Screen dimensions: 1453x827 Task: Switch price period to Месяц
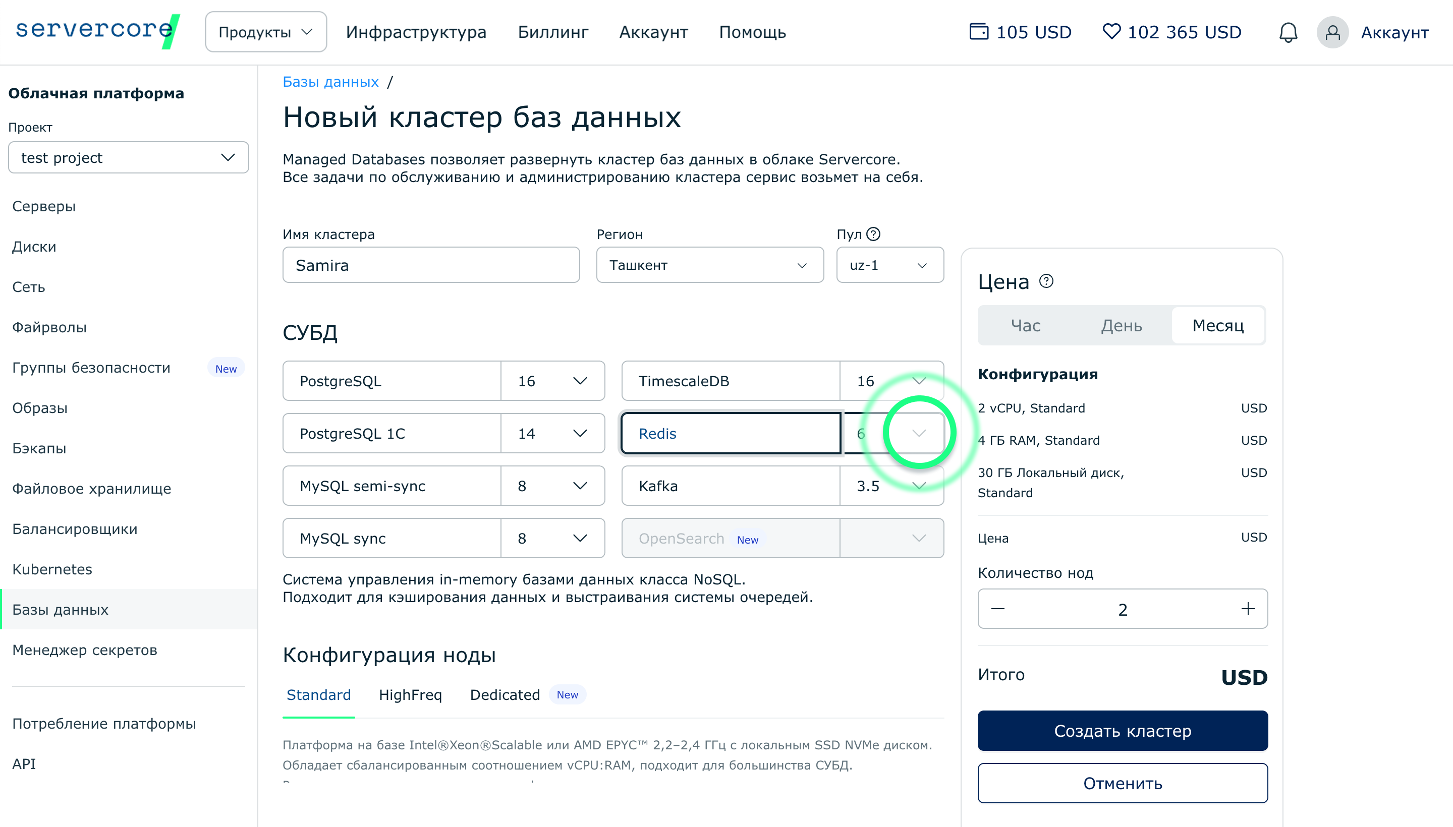(1218, 325)
